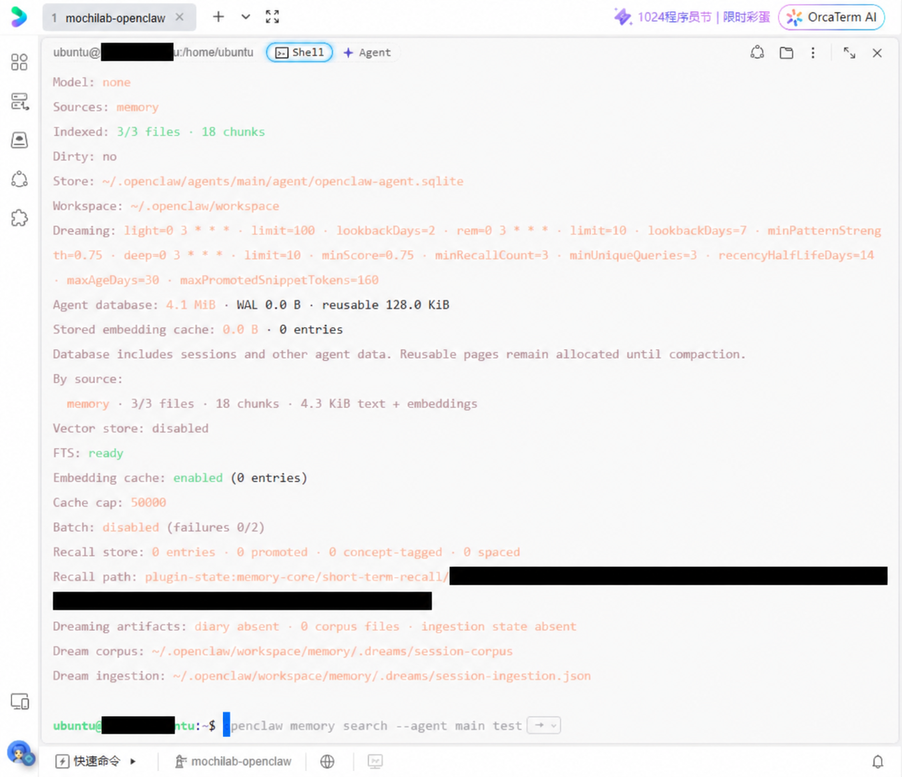Screen dimensions: 902x777
Task: Open the three-dot more options menu
Action: pos(813,53)
